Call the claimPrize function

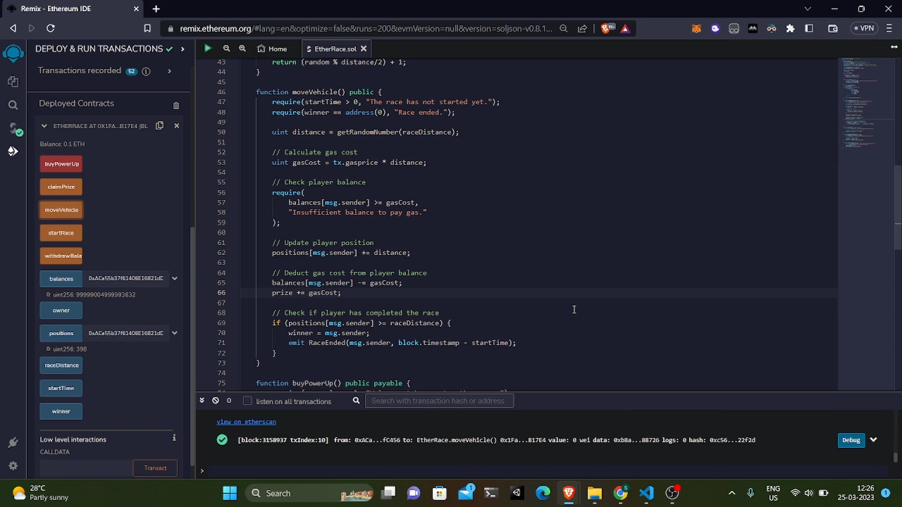click(61, 187)
